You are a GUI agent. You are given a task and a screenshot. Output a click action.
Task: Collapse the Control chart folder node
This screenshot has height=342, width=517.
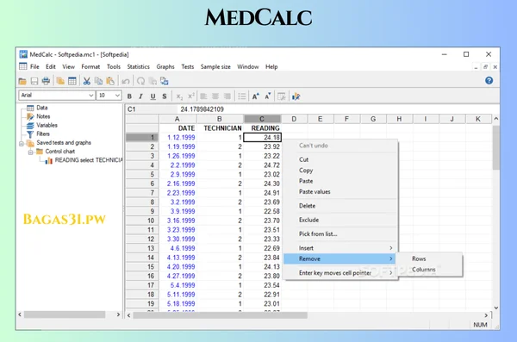30,152
